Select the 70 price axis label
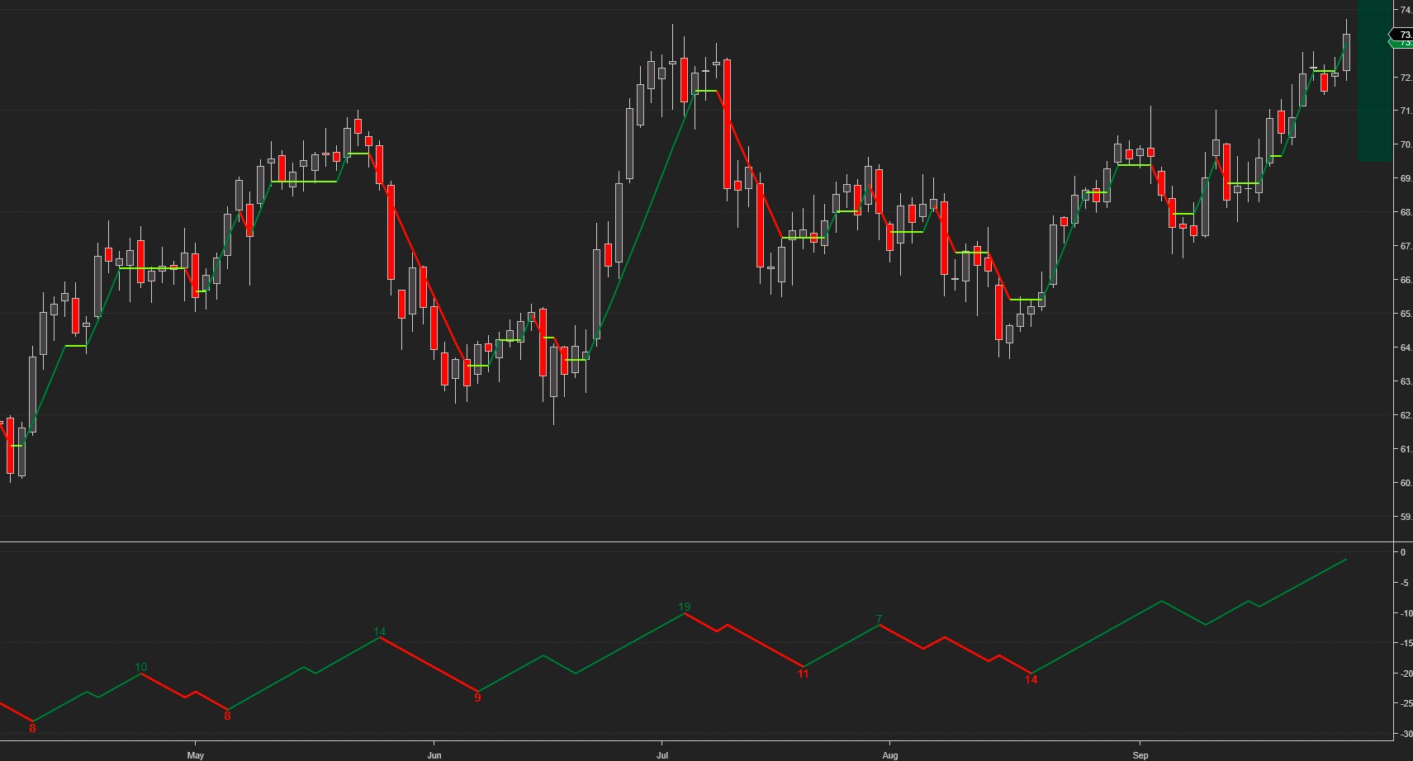Screen dimensions: 1413x761 (1405, 144)
